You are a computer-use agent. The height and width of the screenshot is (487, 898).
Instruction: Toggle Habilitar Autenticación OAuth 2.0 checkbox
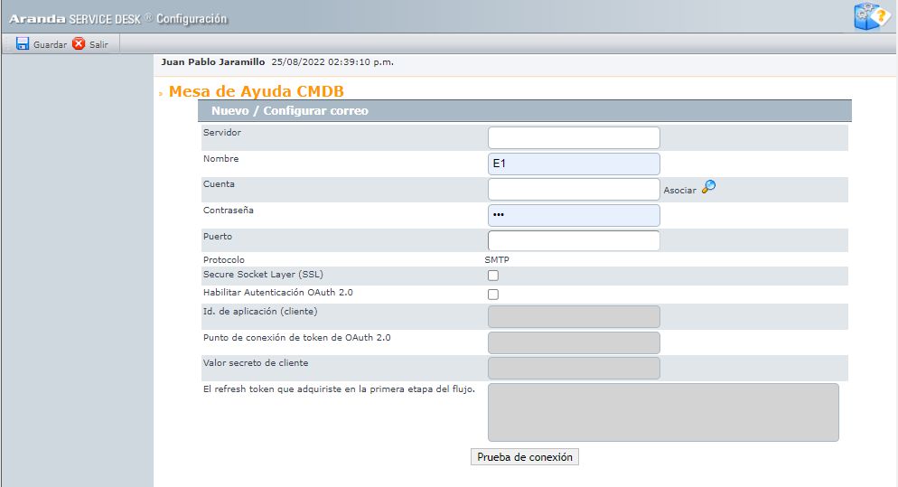493,295
